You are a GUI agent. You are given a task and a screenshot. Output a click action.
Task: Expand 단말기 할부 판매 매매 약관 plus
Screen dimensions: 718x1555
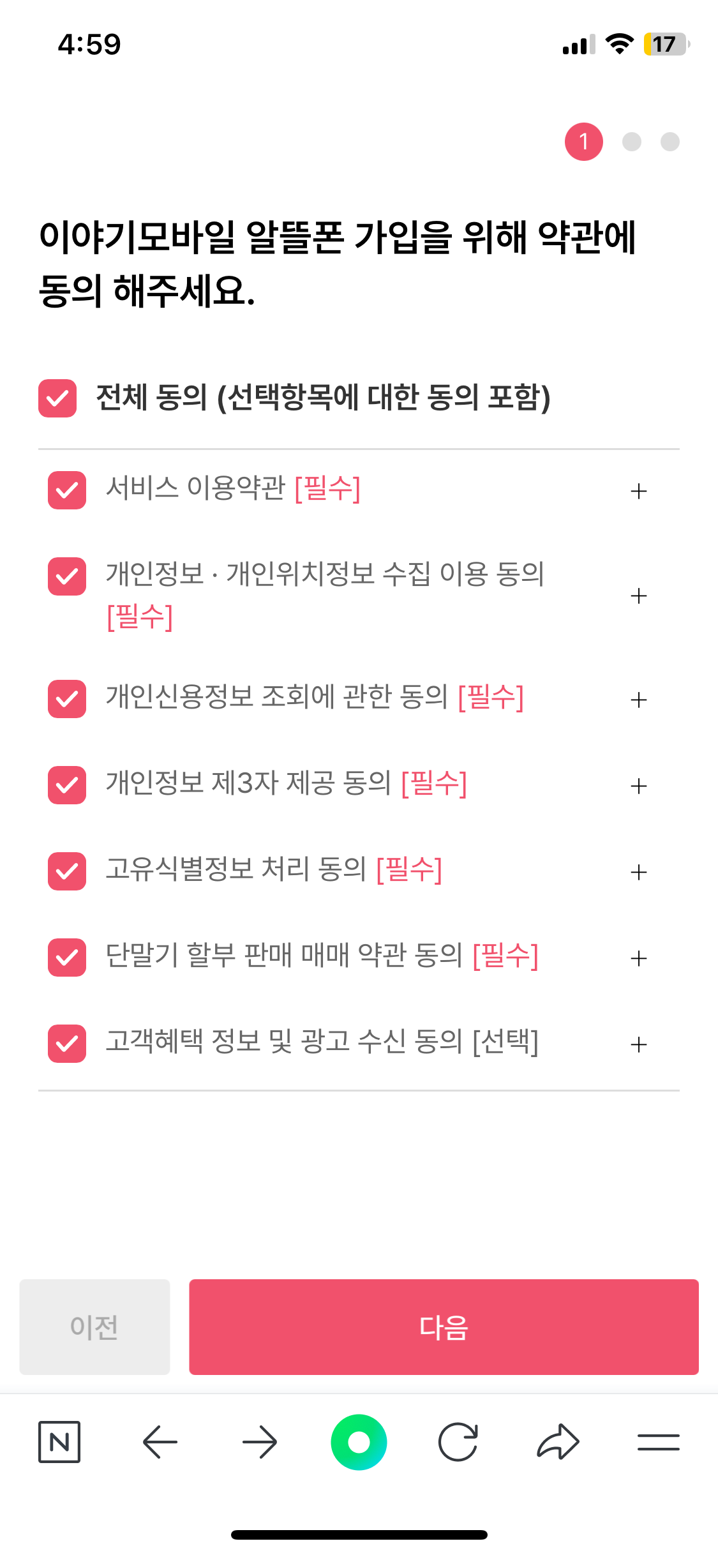point(638,958)
